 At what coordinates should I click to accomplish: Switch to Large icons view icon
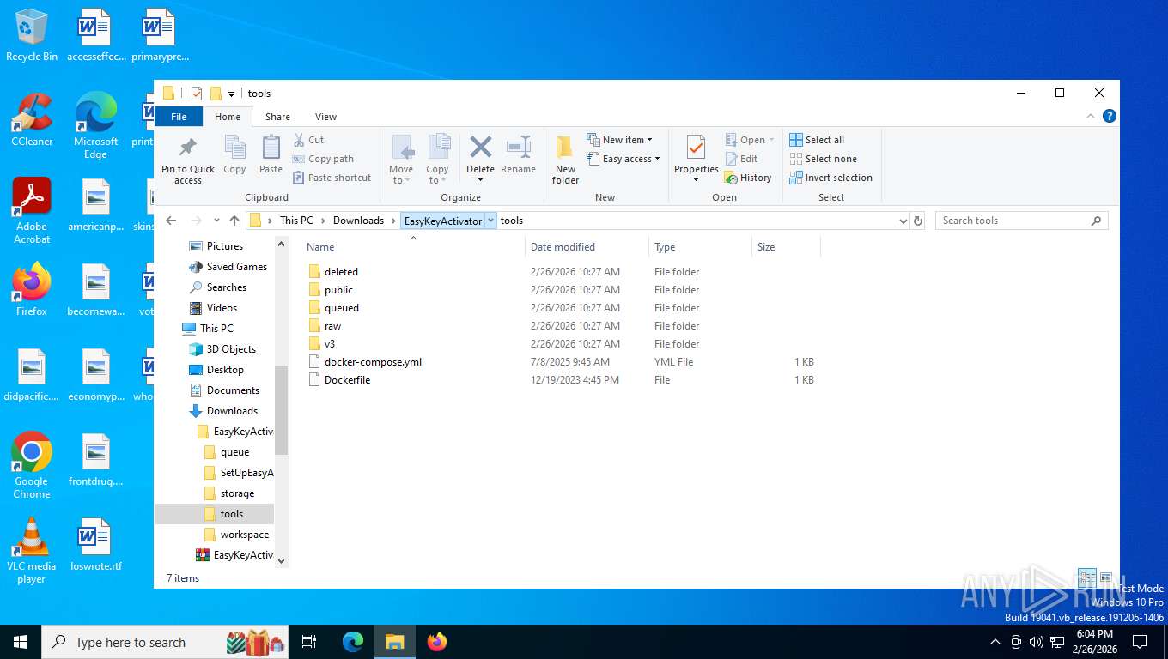click(1106, 578)
